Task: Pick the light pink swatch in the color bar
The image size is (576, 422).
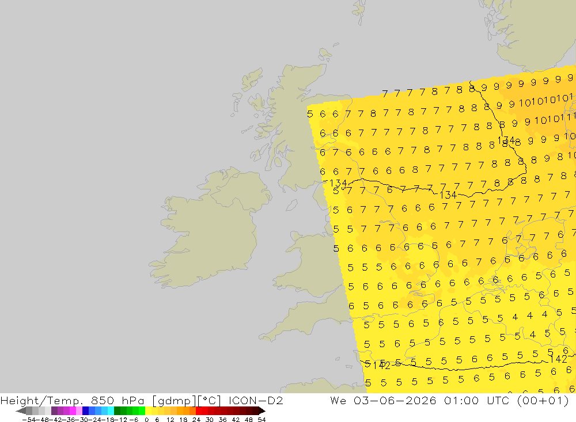Action: pos(79,411)
